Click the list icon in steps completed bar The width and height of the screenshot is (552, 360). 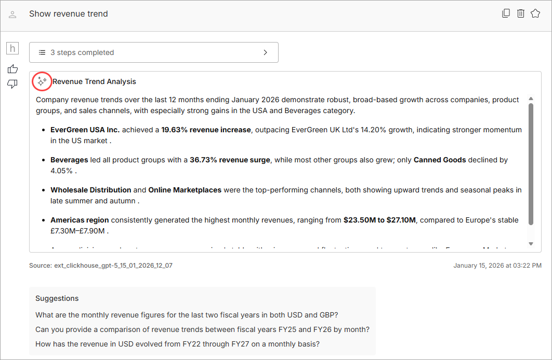click(x=42, y=52)
